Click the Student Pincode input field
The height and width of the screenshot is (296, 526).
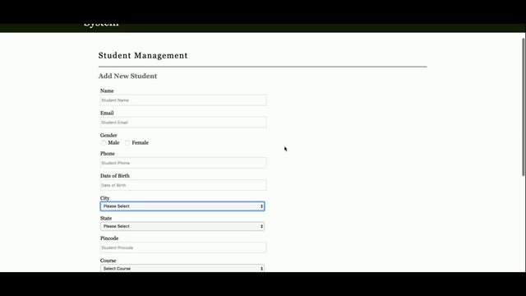point(183,247)
